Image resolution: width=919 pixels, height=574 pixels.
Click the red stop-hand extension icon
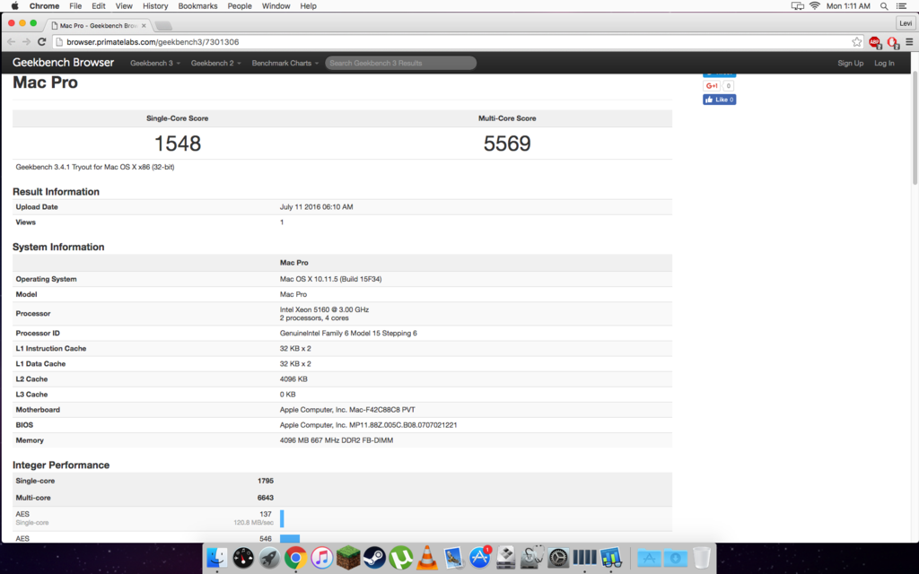click(x=893, y=42)
